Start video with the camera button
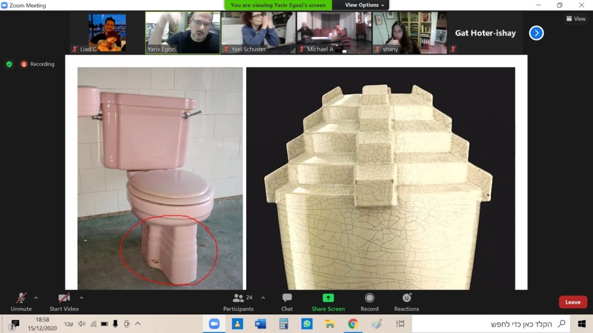The width and height of the screenshot is (593, 333). tap(64, 301)
